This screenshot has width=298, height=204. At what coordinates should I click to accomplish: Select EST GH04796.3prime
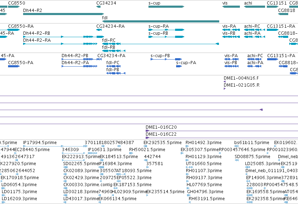click(205, 192)
